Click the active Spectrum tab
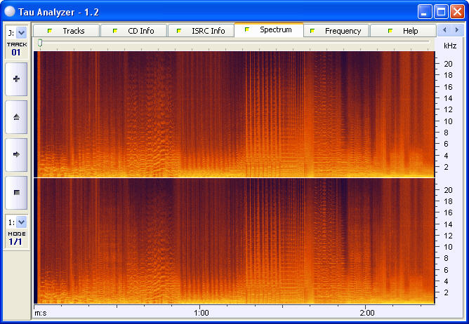Screen dimensions: 469x324 click(269, 30)
